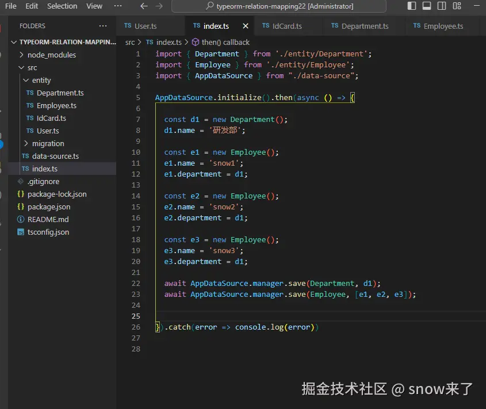486x409 pixels.
Task: Click 'snow3' string on line 19
Action: [224, 251]
